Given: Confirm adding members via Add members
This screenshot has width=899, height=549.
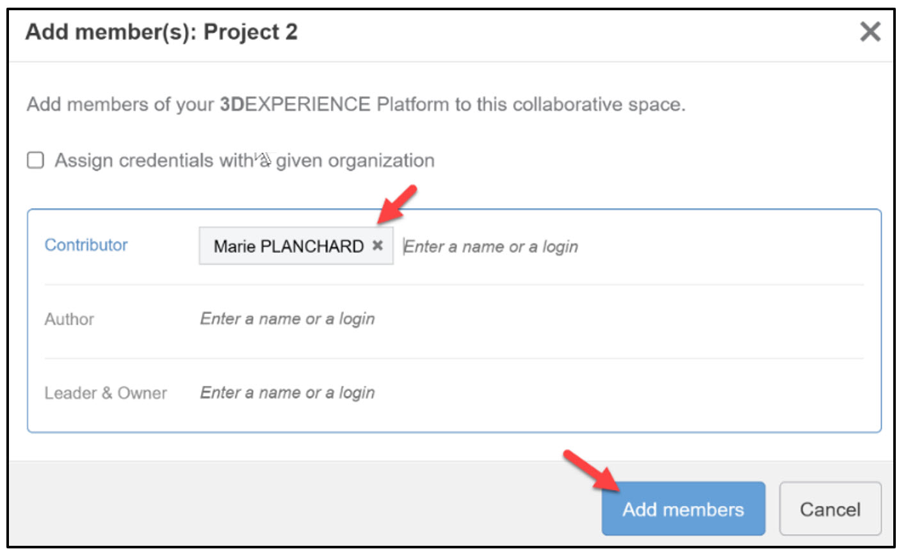Looking at the screenshot, I should [683, 509].
